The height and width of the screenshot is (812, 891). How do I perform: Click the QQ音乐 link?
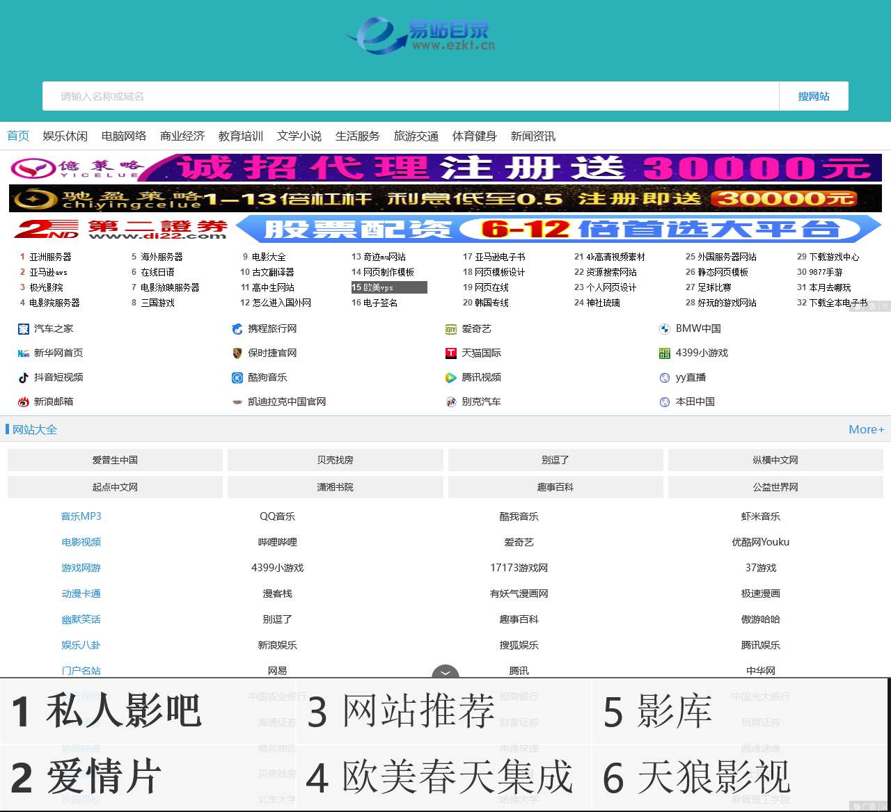(278, 516)
